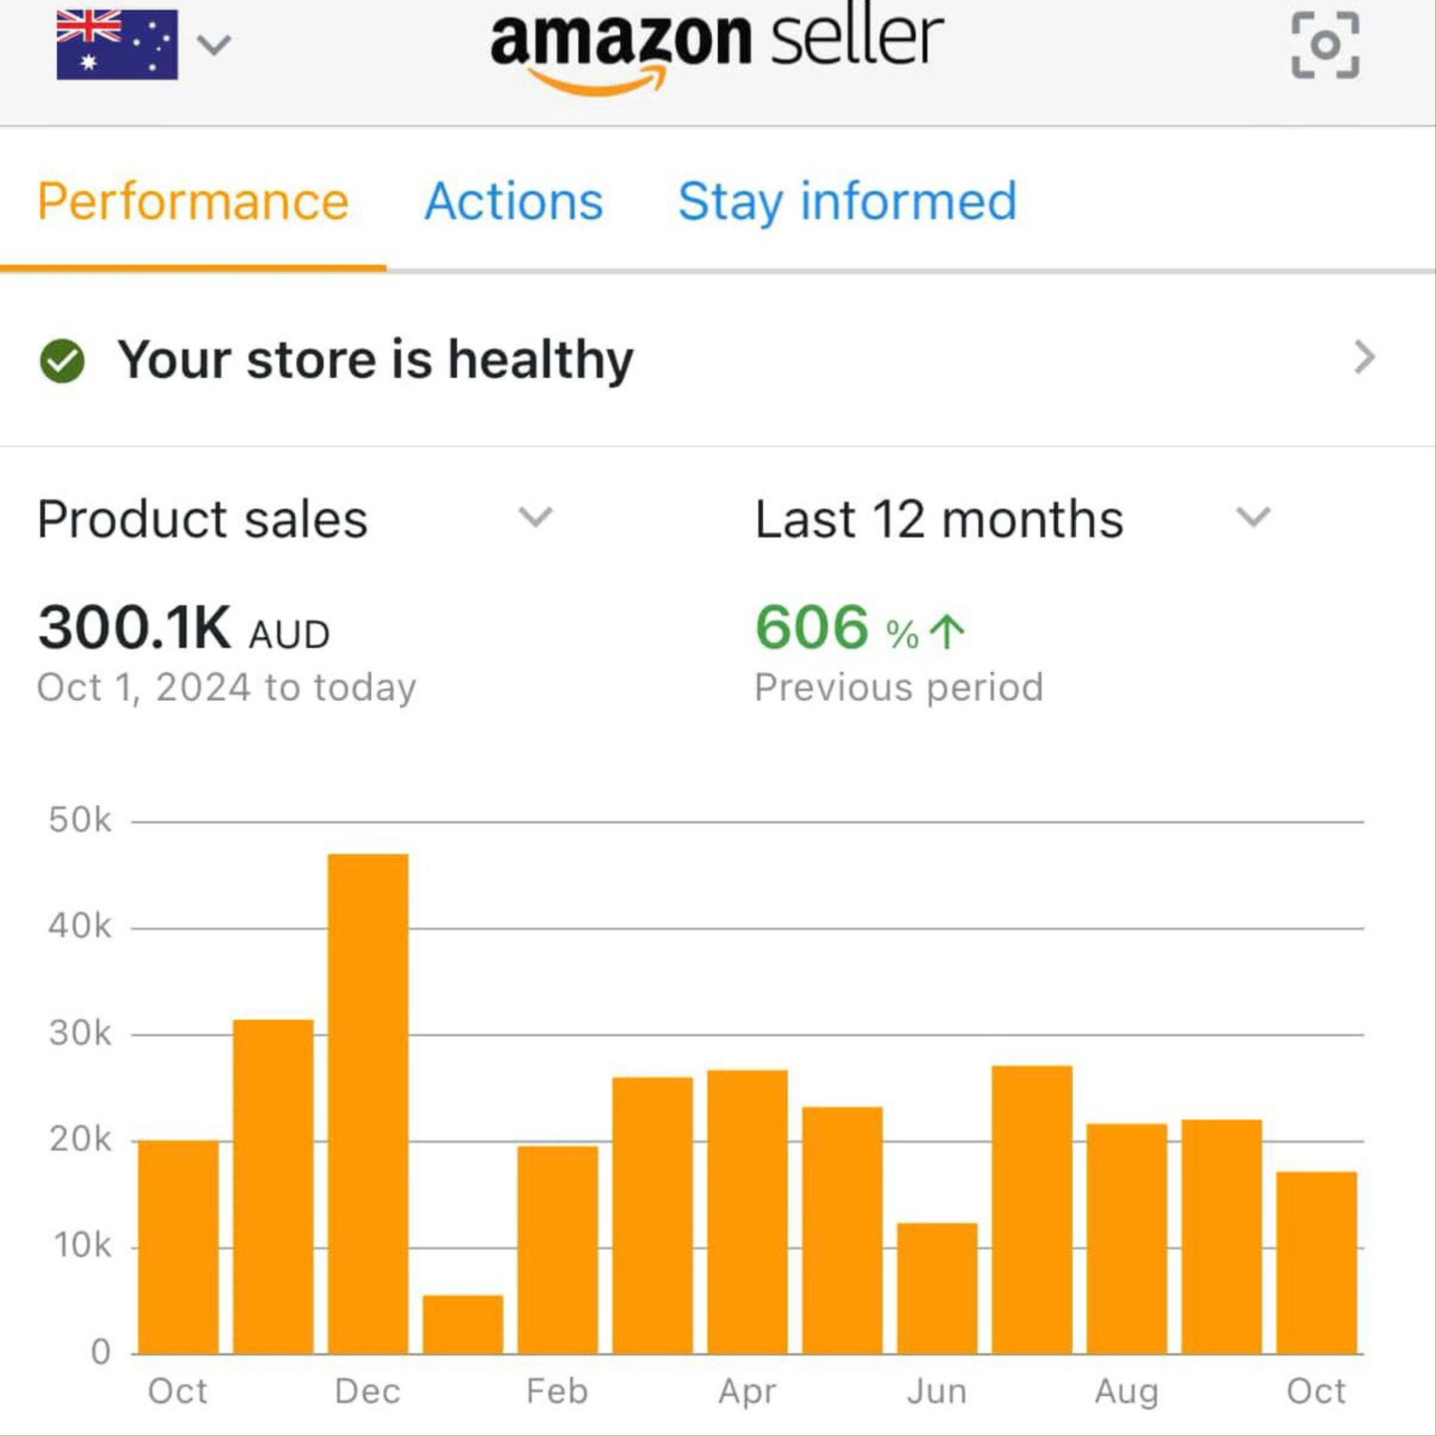Image resolution: width=1436 pixels, height=1436 pixels.
Task: Open the 'Your store is healthy' link
Action: tap(375, 360)
